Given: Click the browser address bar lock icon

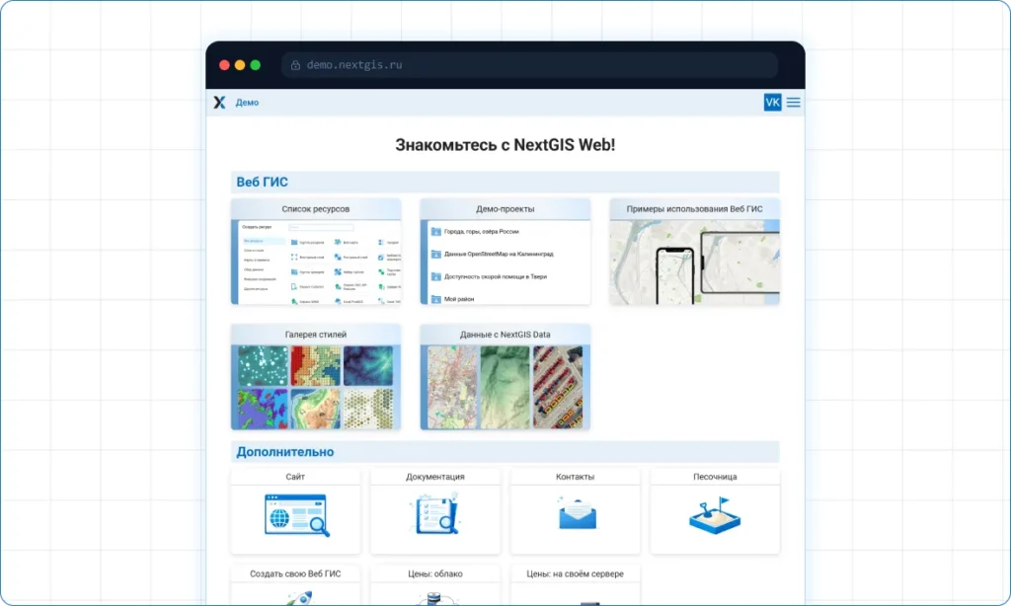Looking at the screenshot, I should click(294, 65).
